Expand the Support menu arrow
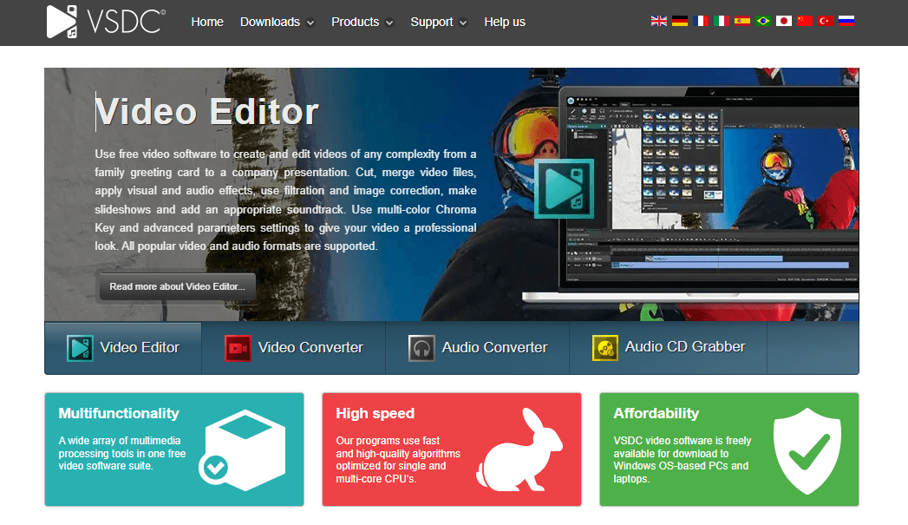Viewport: 908px width, 525px height. pos(463,23)
